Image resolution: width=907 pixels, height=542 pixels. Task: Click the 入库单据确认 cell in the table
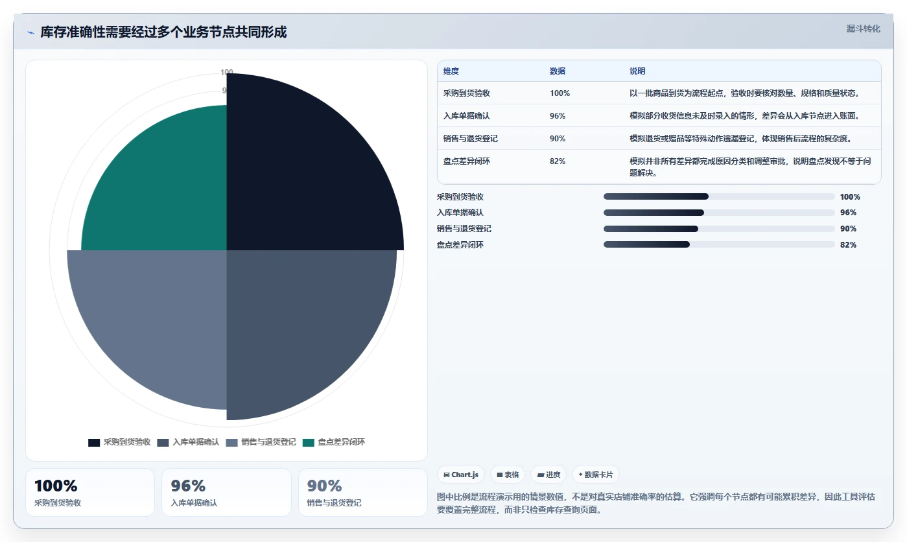point(467,116)
